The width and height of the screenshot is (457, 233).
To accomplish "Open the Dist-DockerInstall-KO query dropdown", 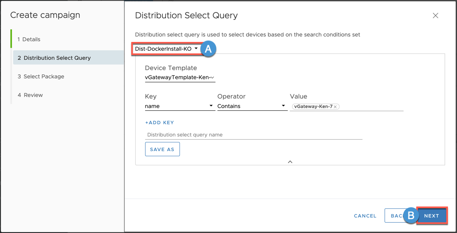I will click(x=166, y=49).
